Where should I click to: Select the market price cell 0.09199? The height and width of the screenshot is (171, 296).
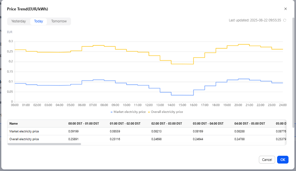pos(73,131)
